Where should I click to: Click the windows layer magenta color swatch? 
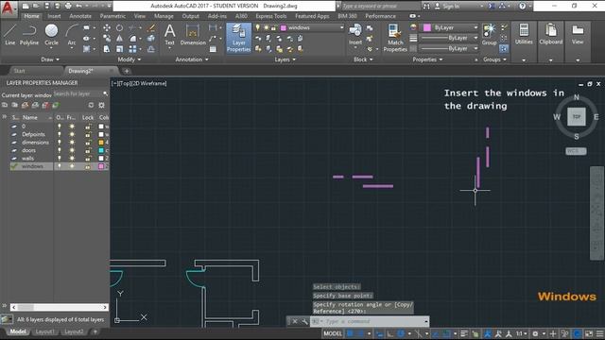coord(101,166)
